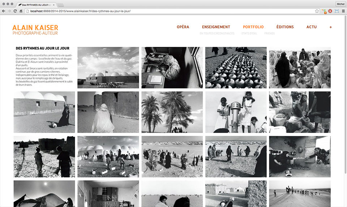Open the jerrycans filling photo

click(300, 112)
